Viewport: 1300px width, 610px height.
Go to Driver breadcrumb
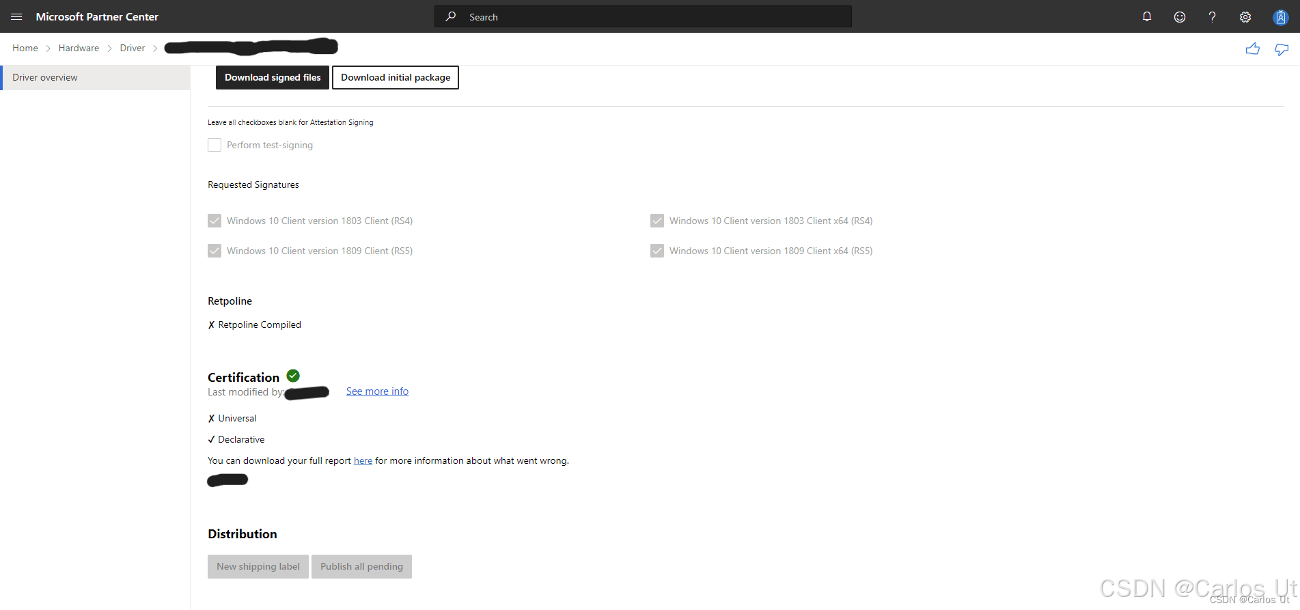click(x=133, y=48)
